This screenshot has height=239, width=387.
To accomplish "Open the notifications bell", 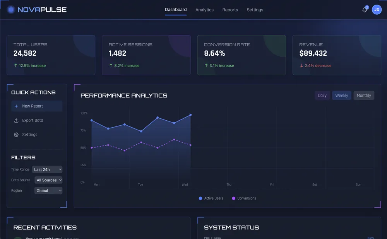I will click(x=365, y=10).
